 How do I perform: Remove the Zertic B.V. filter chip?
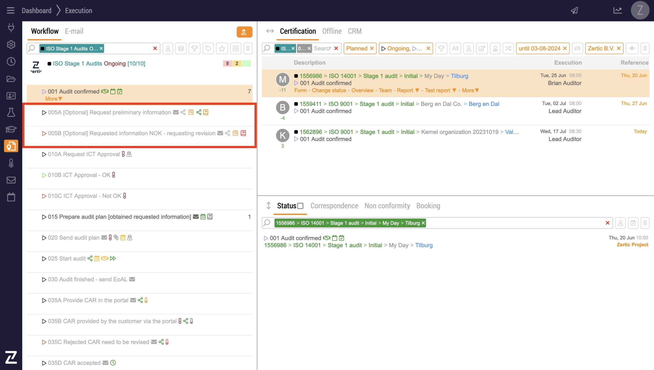tap(619, 48)
